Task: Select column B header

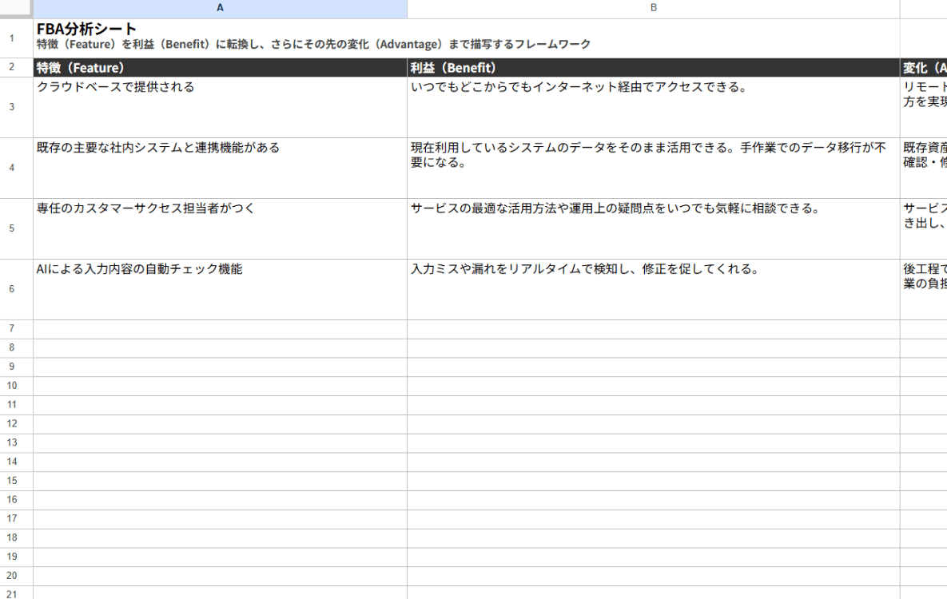Action: 653,9
